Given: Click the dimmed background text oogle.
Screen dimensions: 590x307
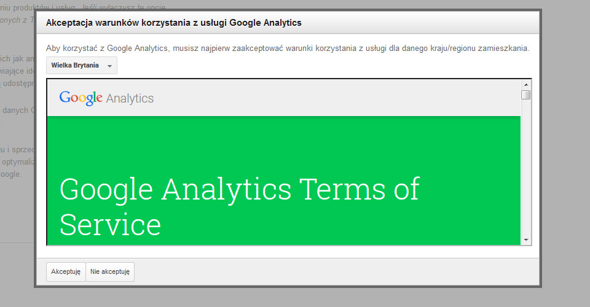Looking at the screenshot, I should [x=11, y=174].
